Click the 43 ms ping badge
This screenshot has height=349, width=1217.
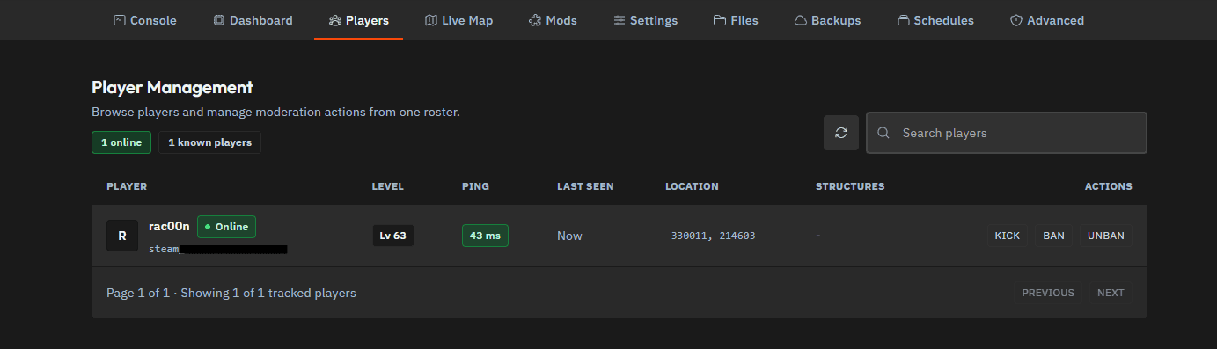point(485,236)
